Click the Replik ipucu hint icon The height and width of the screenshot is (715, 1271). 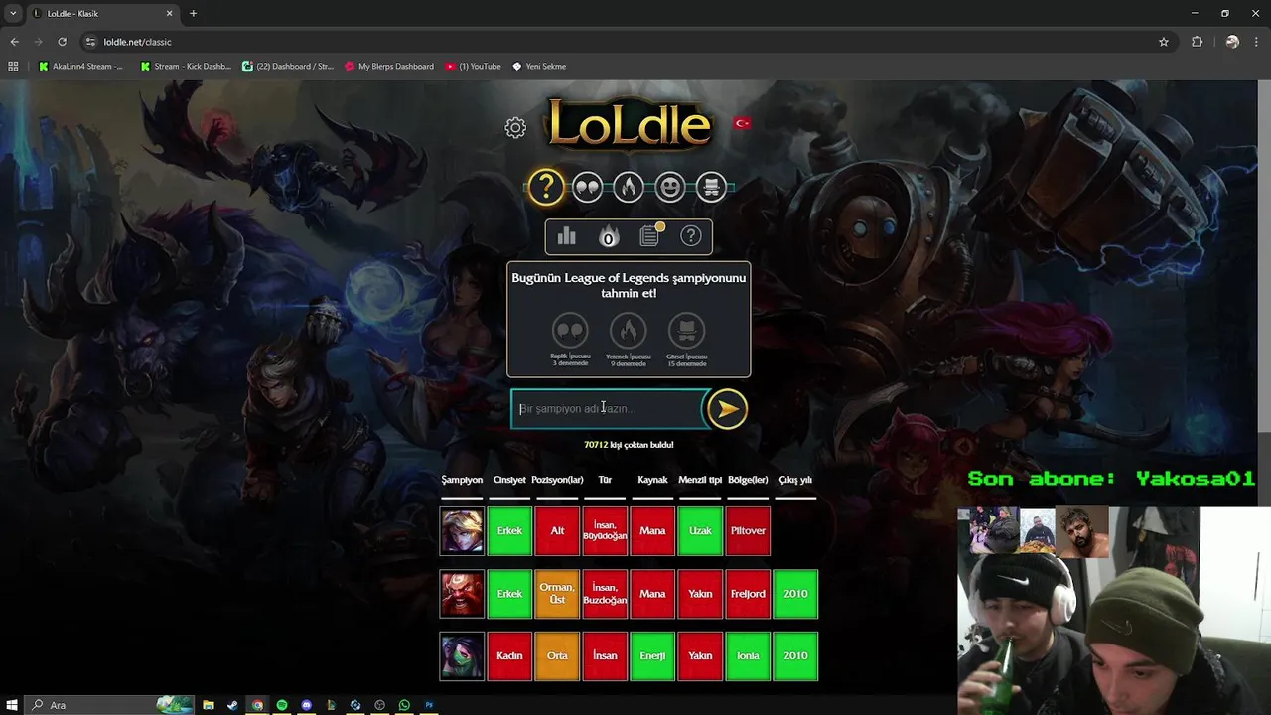point(570,330)
